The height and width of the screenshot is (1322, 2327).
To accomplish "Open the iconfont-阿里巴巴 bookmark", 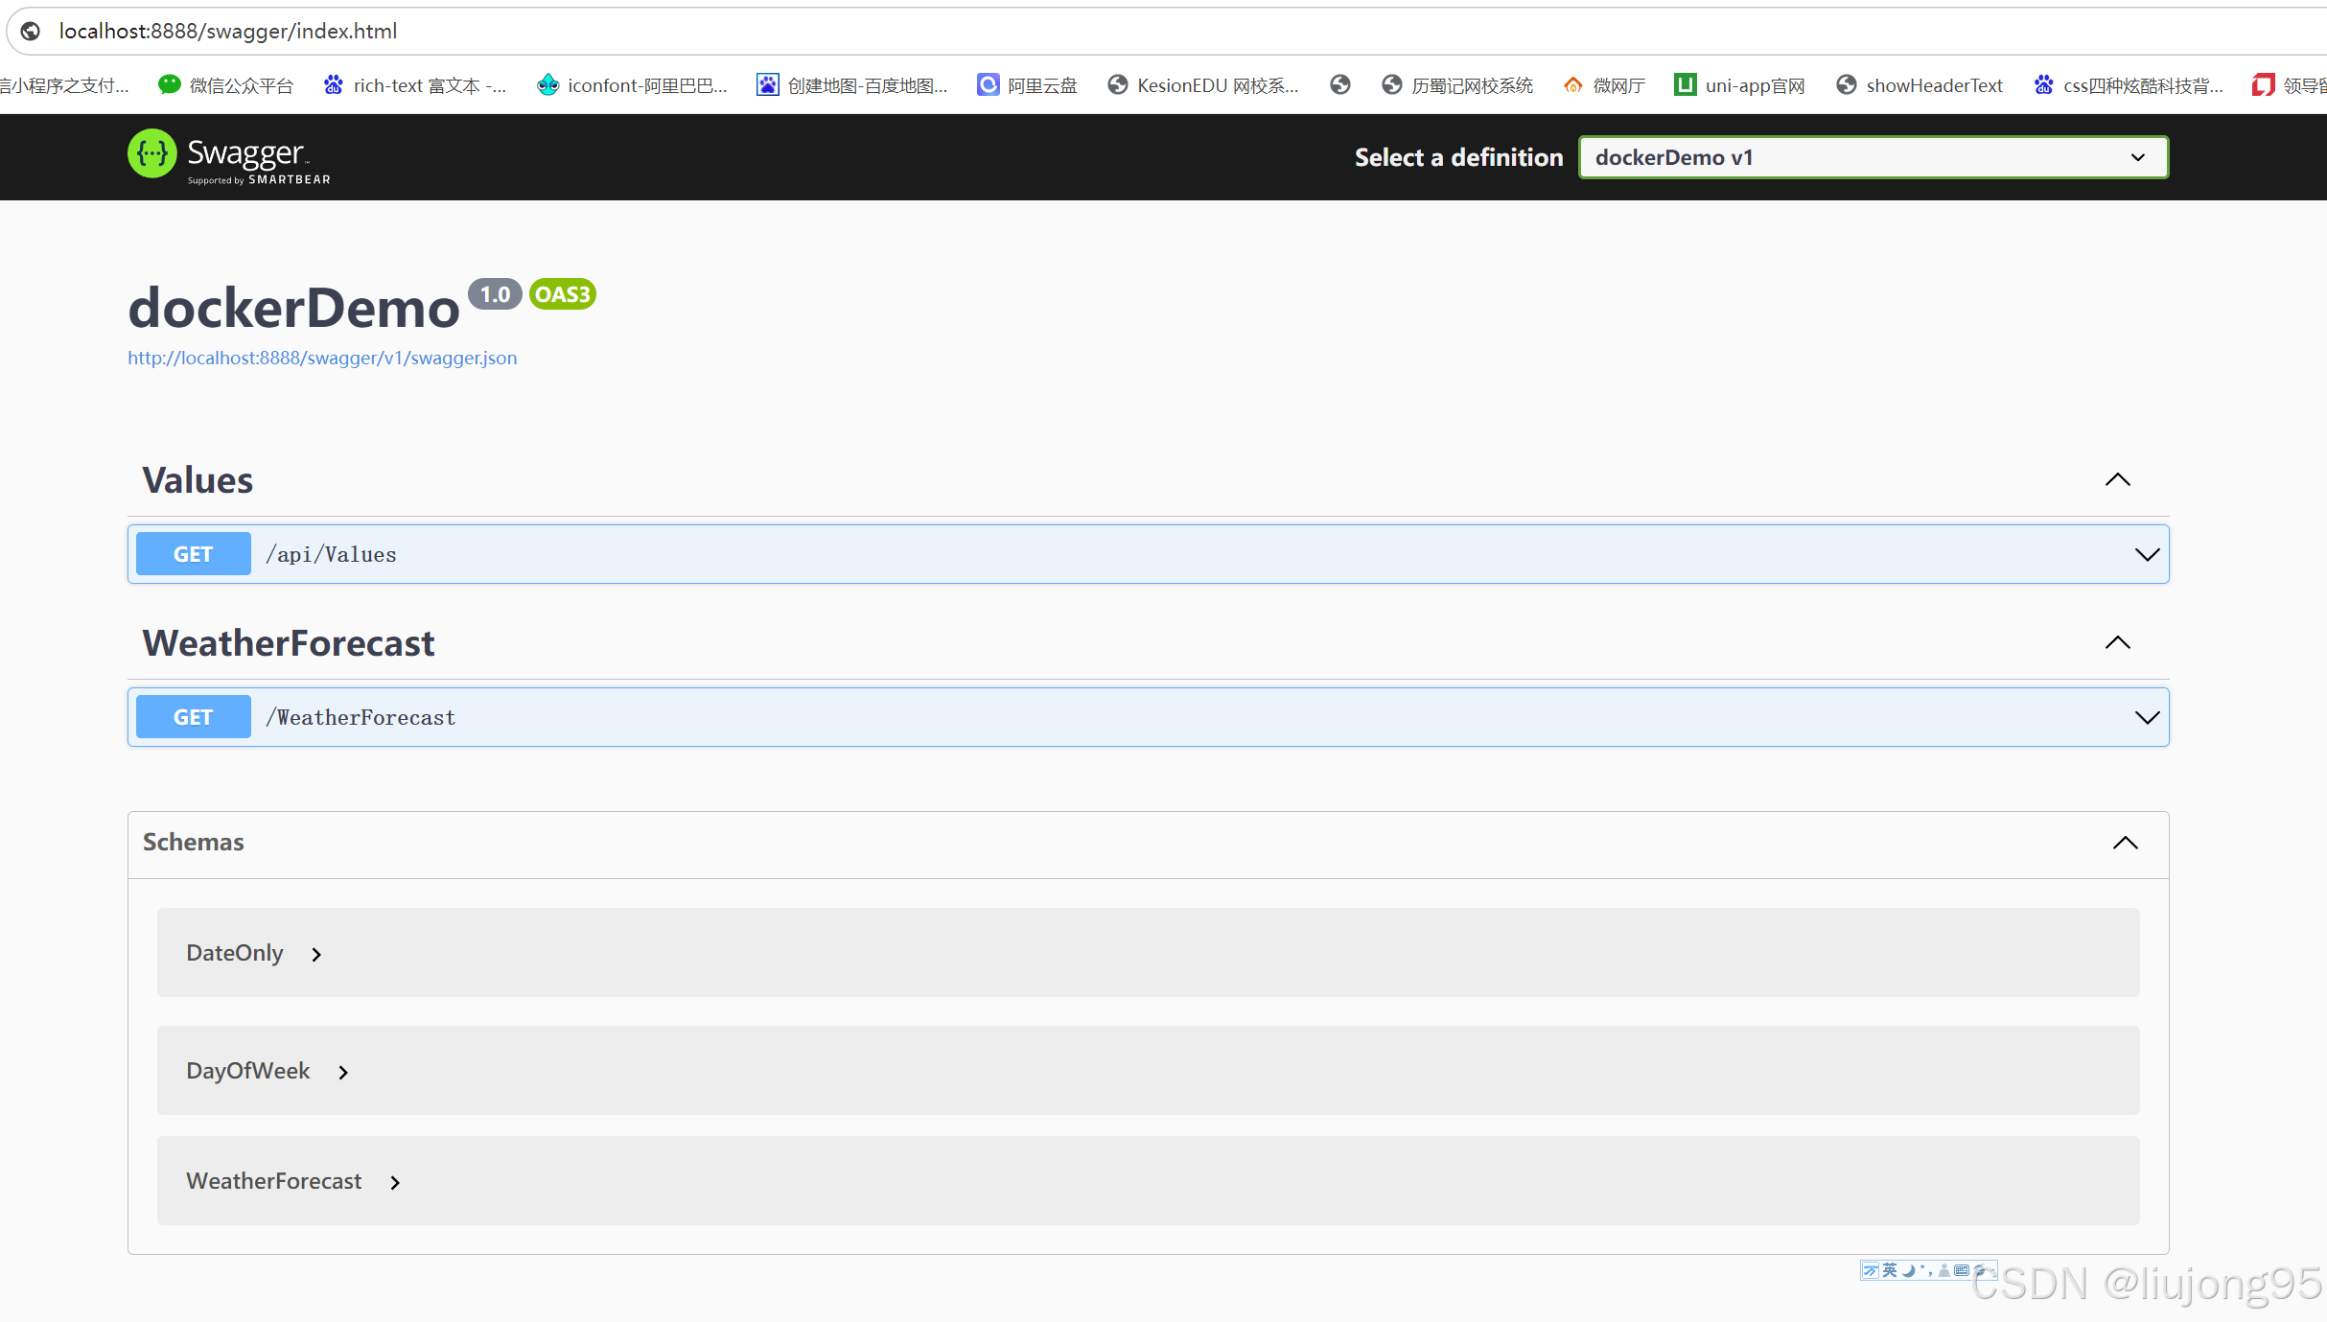I will tap(633, 85).
